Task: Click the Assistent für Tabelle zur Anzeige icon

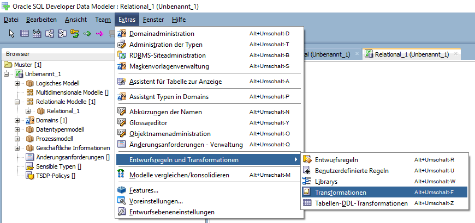Action: point(121,82)
